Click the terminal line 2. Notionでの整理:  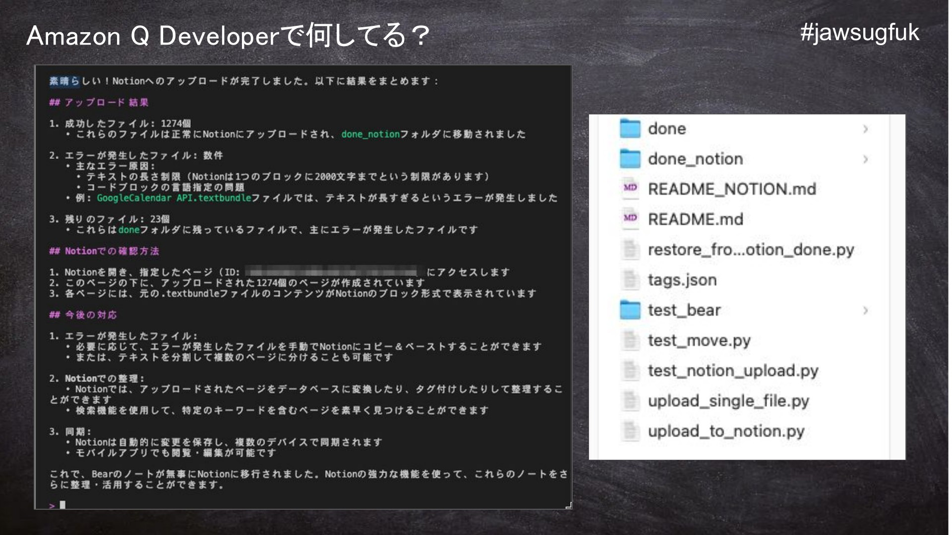[97, 378]
